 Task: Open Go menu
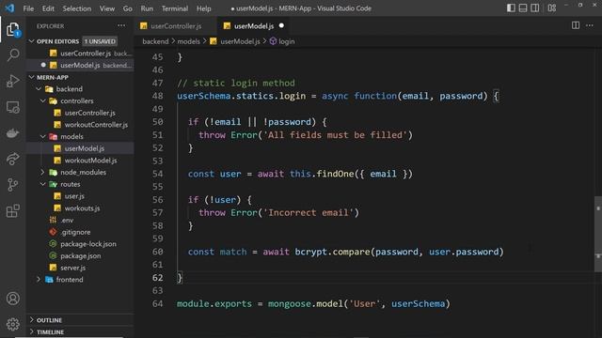pyautogui.click(x=128, y=8)
